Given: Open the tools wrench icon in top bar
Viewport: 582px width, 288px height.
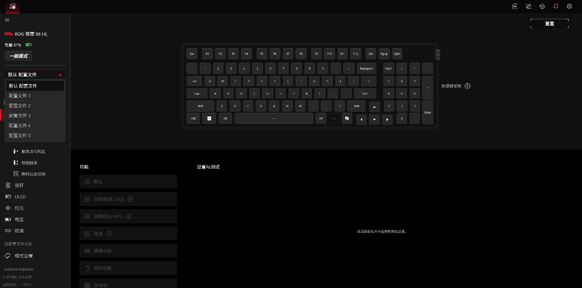Looking at the screenshot, I should point(528,6).
